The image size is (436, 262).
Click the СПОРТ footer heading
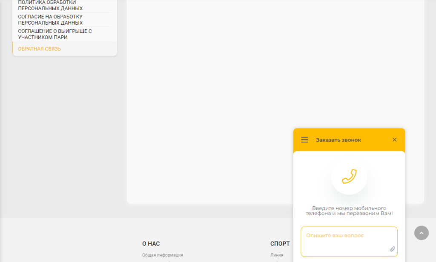(x=280, y=244)
